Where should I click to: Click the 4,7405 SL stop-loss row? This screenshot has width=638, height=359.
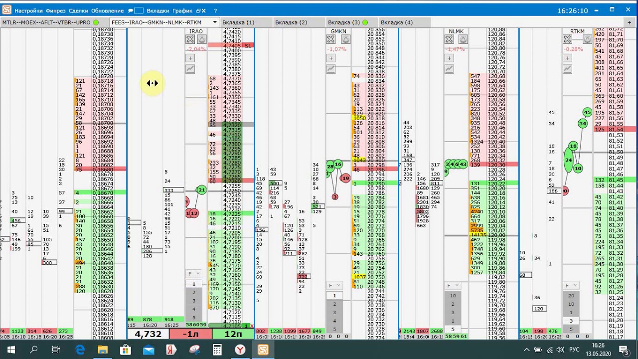(231, 45)
